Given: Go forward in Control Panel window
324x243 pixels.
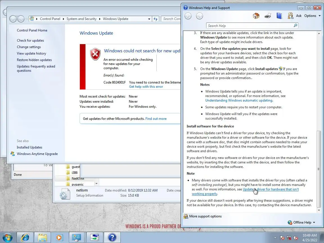Looking at the screenshot, I should tap(21, 19).
